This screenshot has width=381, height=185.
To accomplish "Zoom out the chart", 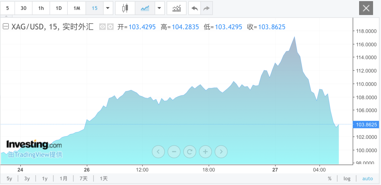I will 174,152.
